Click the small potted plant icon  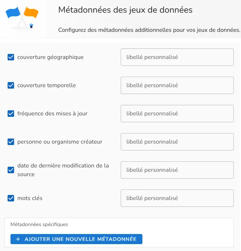pyautogui.click(x=31, y=26)
